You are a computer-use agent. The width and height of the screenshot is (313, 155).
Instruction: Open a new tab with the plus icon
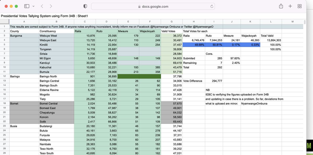point(290,6)
